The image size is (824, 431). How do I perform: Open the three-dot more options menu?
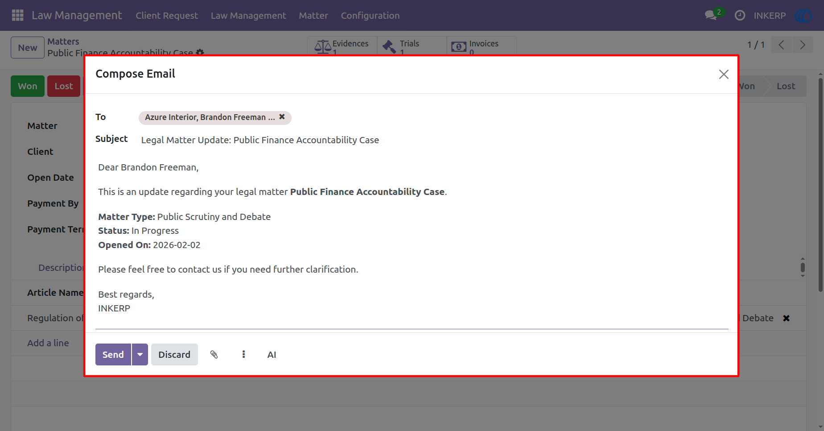(243, 354)
